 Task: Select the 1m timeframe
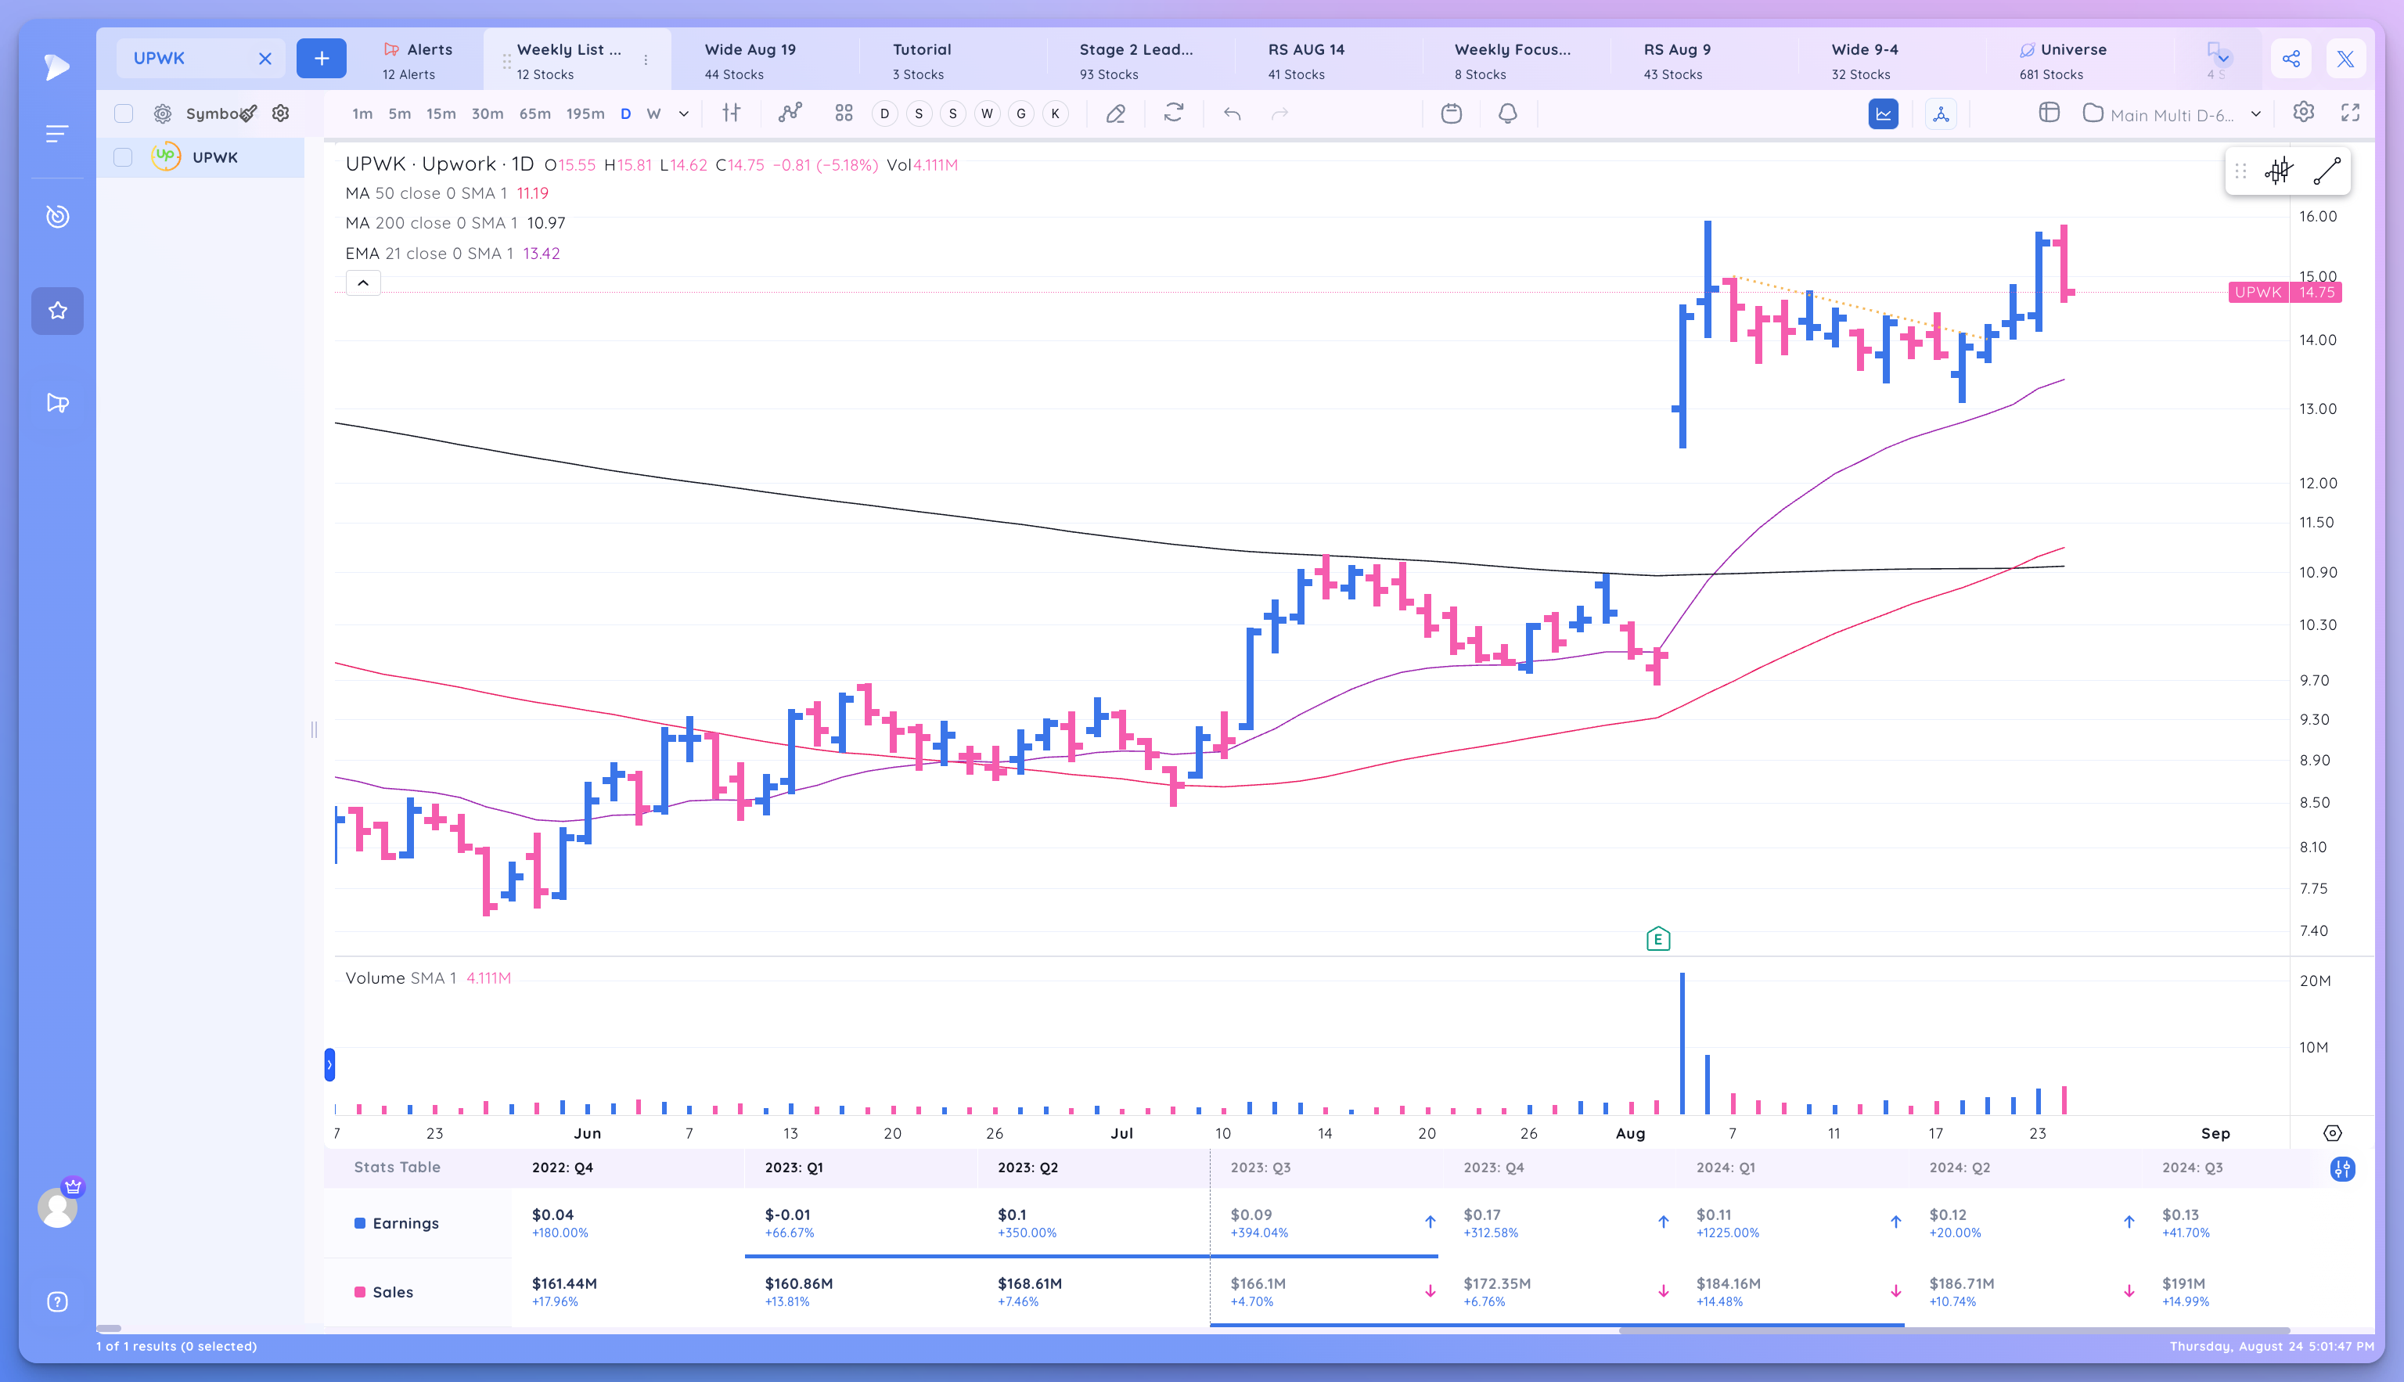pos(362,114)
